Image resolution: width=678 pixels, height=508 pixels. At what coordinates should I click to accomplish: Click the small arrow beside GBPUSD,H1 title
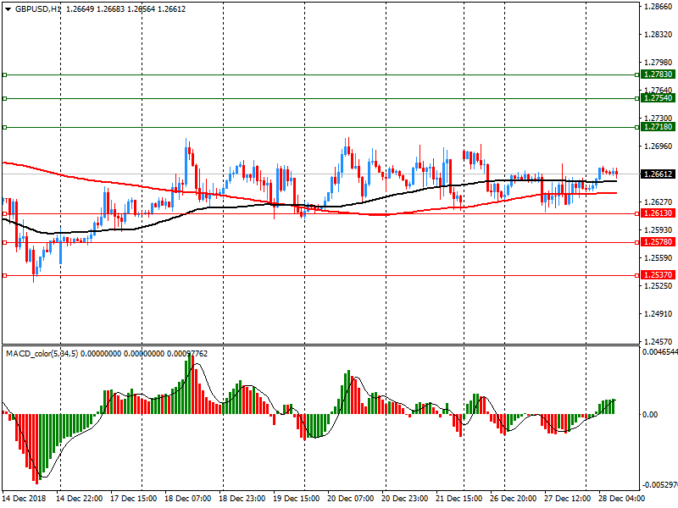7,8
